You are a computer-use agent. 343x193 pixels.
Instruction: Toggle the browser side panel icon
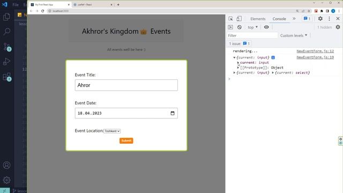click(327, 11)
